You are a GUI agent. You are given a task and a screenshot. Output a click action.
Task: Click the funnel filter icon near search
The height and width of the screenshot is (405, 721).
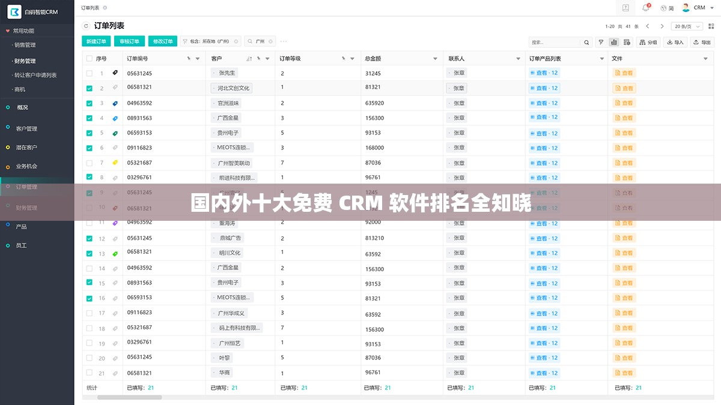(x=601, y=42)
